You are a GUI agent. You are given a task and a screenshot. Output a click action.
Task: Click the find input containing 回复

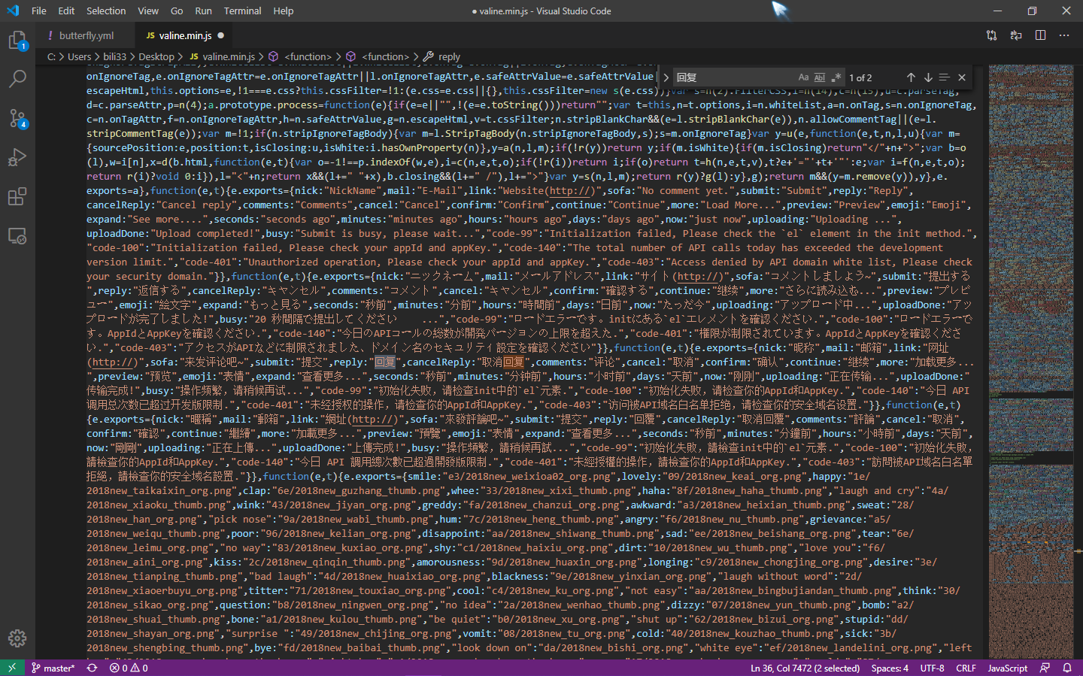(733, 77)
